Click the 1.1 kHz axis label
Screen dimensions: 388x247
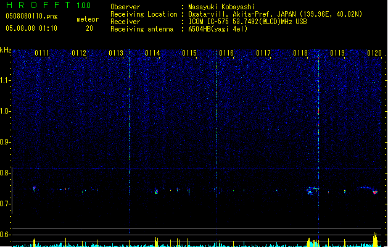[x=5, y=80]
